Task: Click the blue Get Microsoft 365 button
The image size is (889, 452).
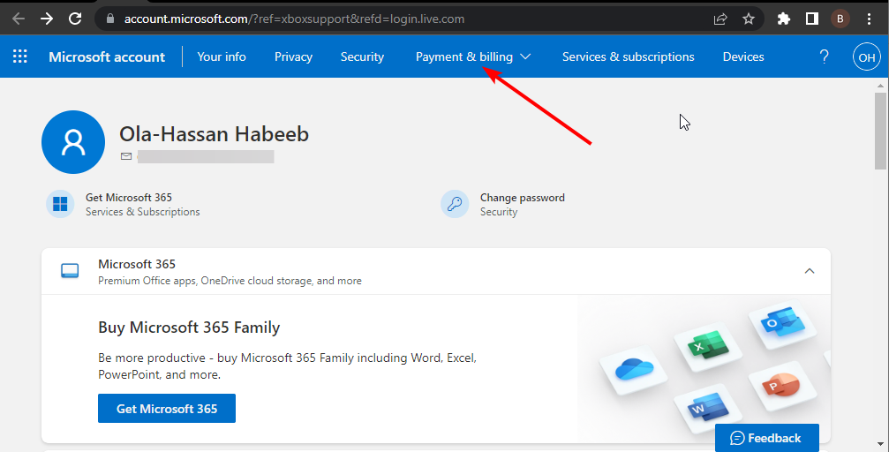Action: pyautogui.click(x=167, y=409)
